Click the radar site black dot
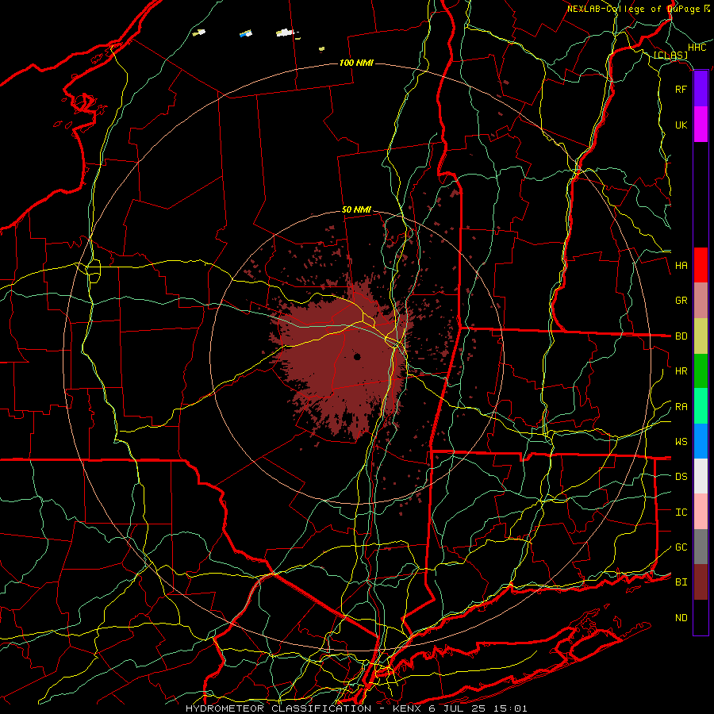Image resolution: width=714 pixels, height=714 pixels. click(x=357, y=356)
